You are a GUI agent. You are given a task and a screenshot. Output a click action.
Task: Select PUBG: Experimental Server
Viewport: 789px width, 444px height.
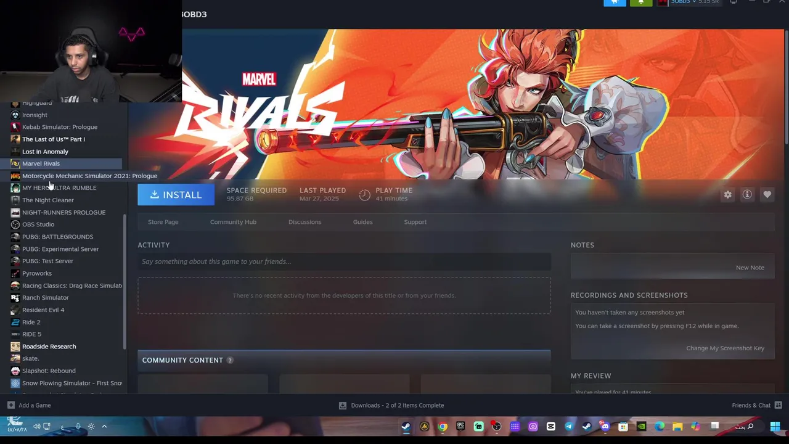click(x=60, y=249)
